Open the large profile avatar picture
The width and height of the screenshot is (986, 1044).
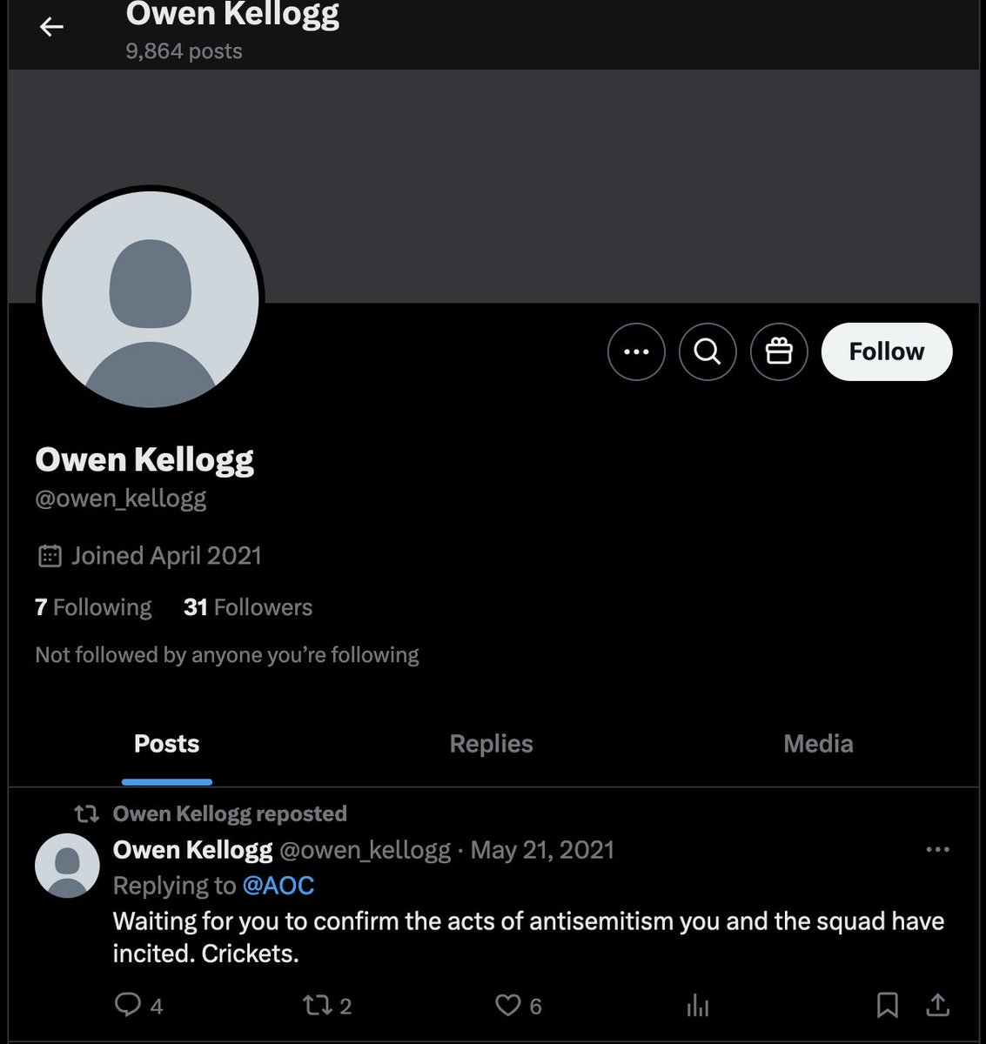(x=151, y=298)
